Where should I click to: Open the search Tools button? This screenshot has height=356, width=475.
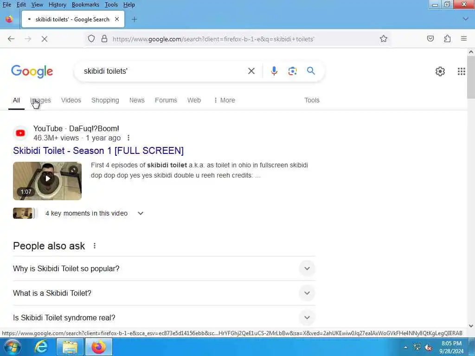pyautogui.click(x=312, y=100)
